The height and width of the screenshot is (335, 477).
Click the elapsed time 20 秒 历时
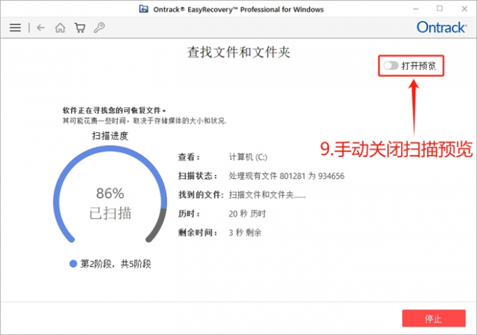247,214
